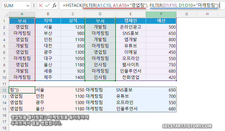
Task: Select column B header
Action: coord(48,14)
